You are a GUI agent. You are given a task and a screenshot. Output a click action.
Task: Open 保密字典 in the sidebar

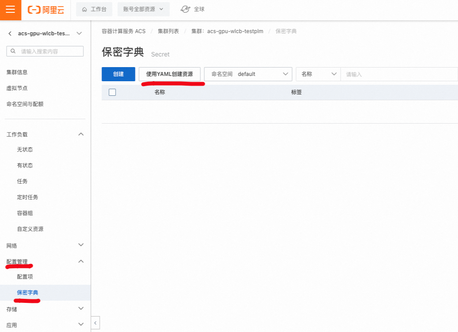click(27, 293)
